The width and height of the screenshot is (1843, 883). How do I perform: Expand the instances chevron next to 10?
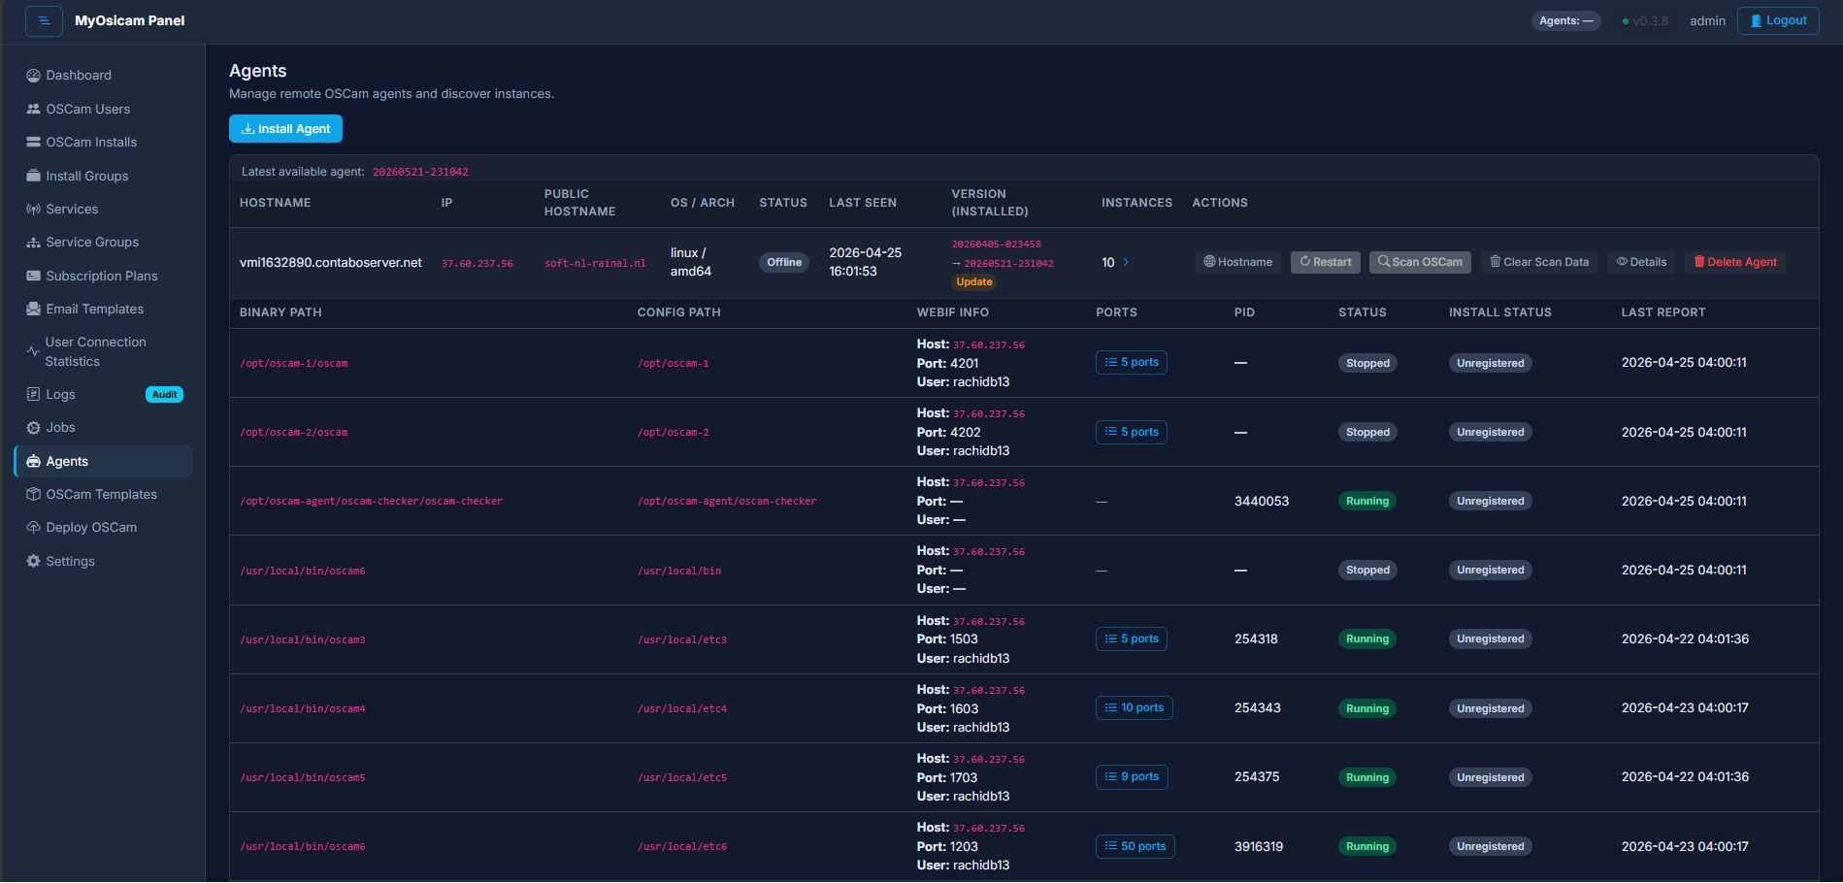pos(1126,262)
